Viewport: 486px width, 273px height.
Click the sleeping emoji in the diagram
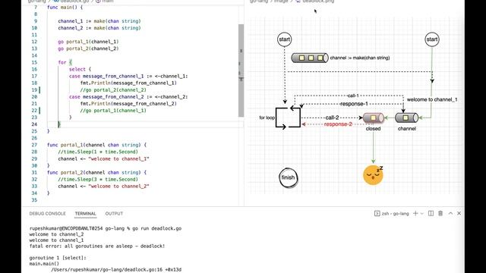[373, 175]
